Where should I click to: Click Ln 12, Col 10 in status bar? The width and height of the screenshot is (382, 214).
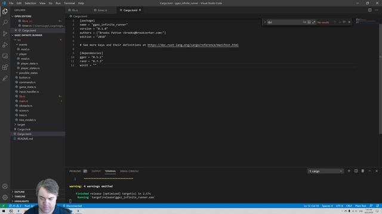311,206
